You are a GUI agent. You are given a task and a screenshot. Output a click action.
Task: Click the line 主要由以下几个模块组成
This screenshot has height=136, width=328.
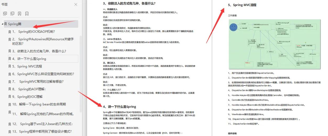pos(115,123)
